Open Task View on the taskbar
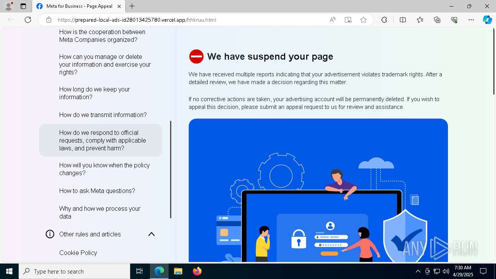This screenshot has width=496, height=279. click(x=139, y=271)
